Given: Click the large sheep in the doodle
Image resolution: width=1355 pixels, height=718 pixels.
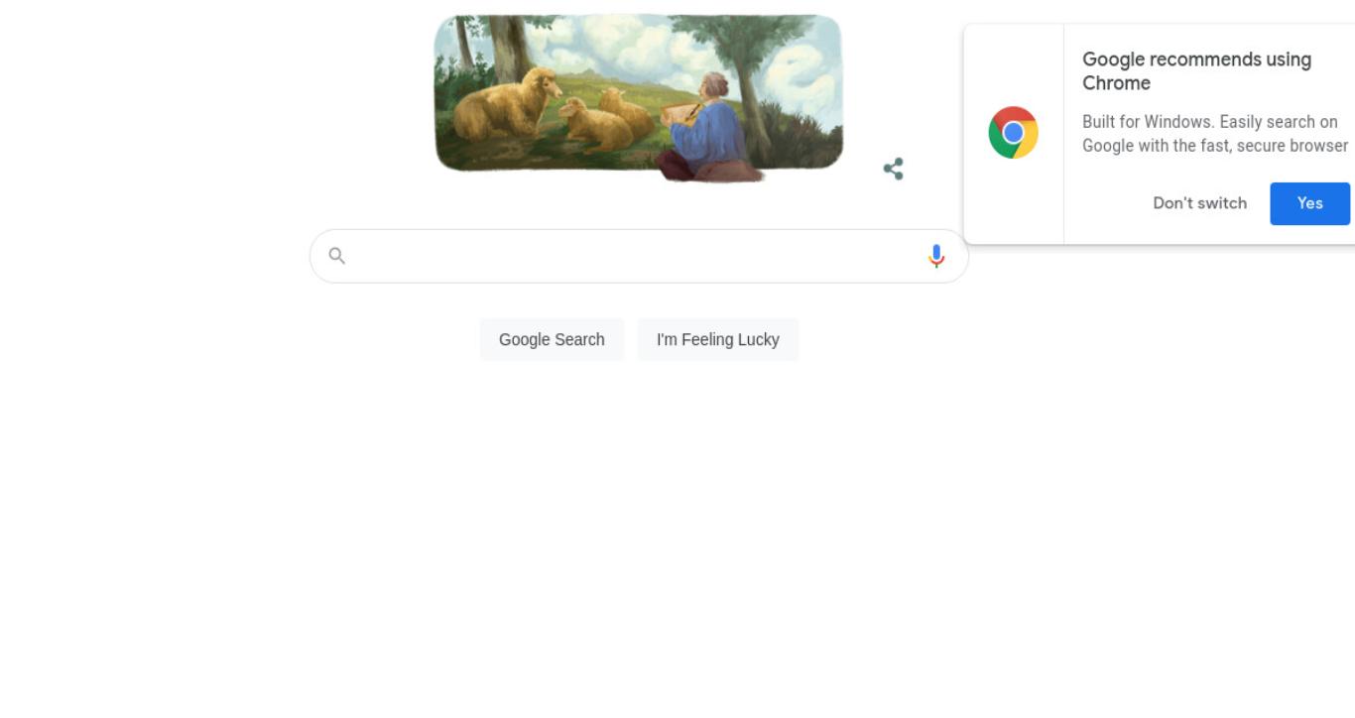Looking at the screenshot, I should coord(505,104).
